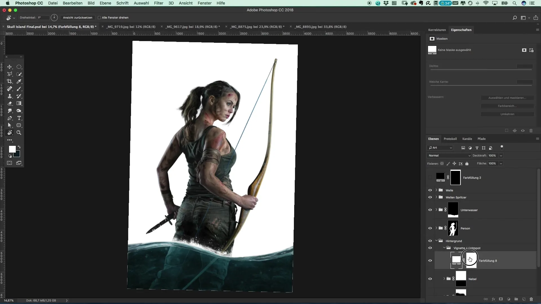Swap foreground and background colors
Viewport: 541px width, 304px height.
(19, 147)
